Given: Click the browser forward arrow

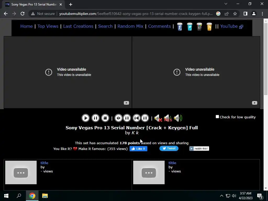Looking at the screenshot, I should pyautogui.click(x=14, y=14).
